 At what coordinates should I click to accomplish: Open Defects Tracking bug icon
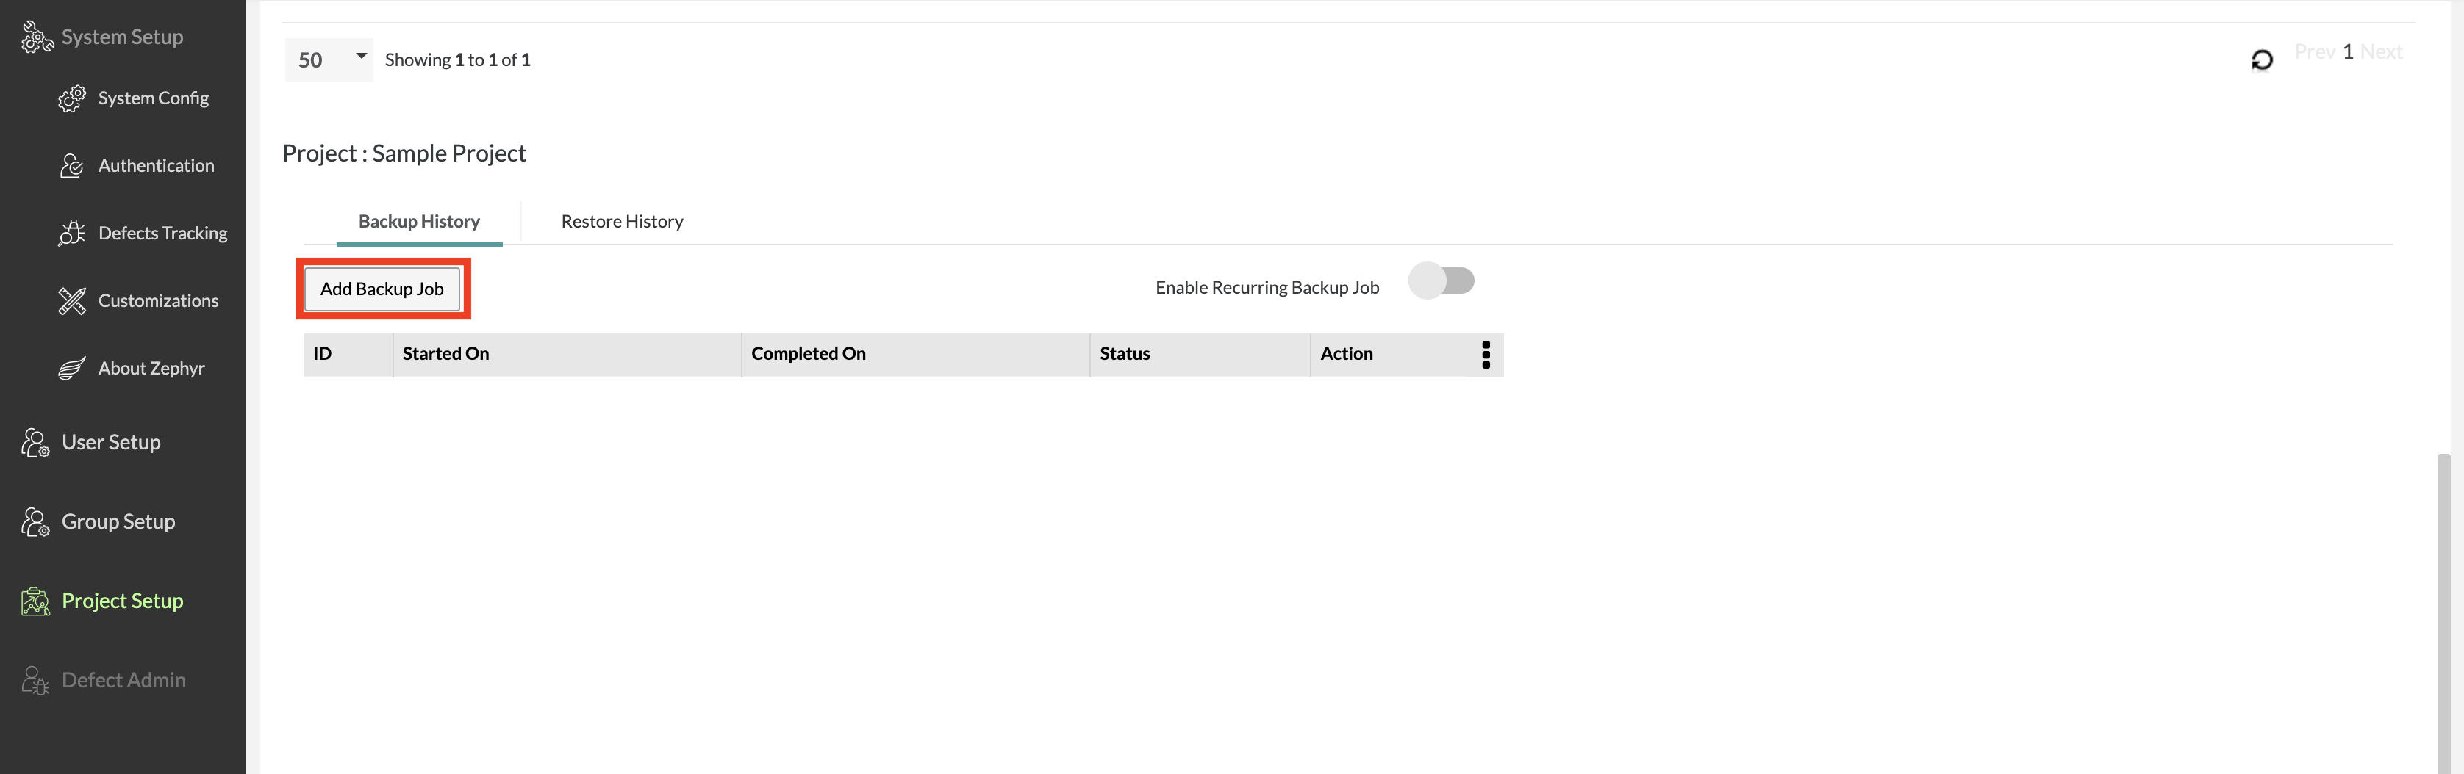click(x=72, y=234)
